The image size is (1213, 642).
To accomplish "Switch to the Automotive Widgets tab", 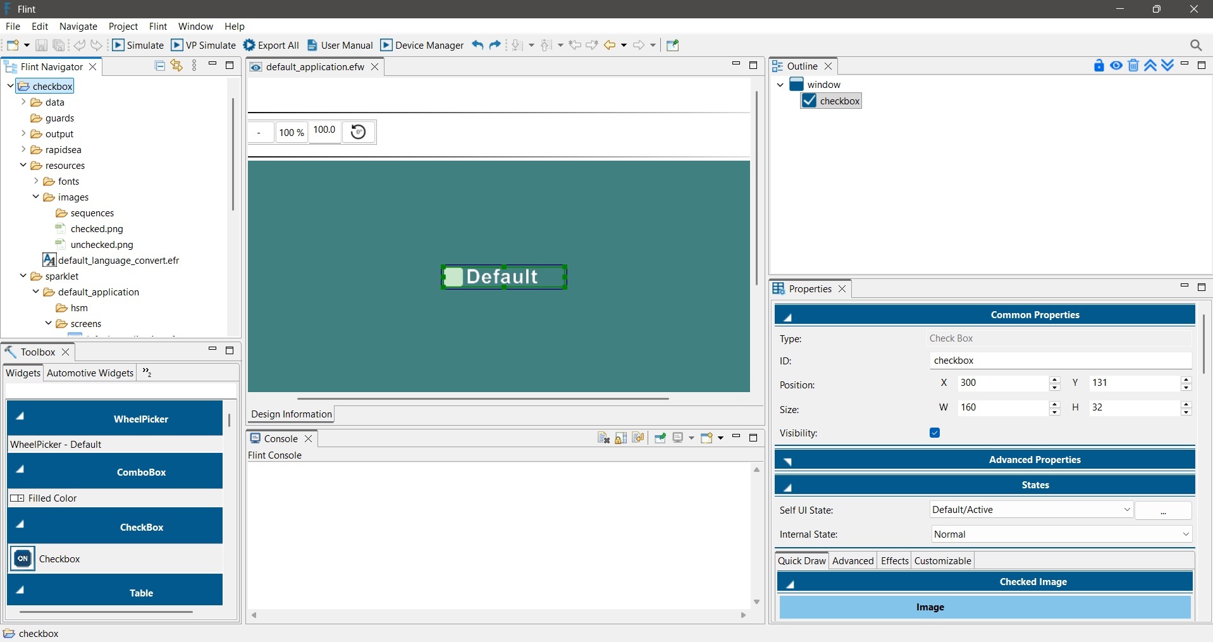I will pos(90,373).
